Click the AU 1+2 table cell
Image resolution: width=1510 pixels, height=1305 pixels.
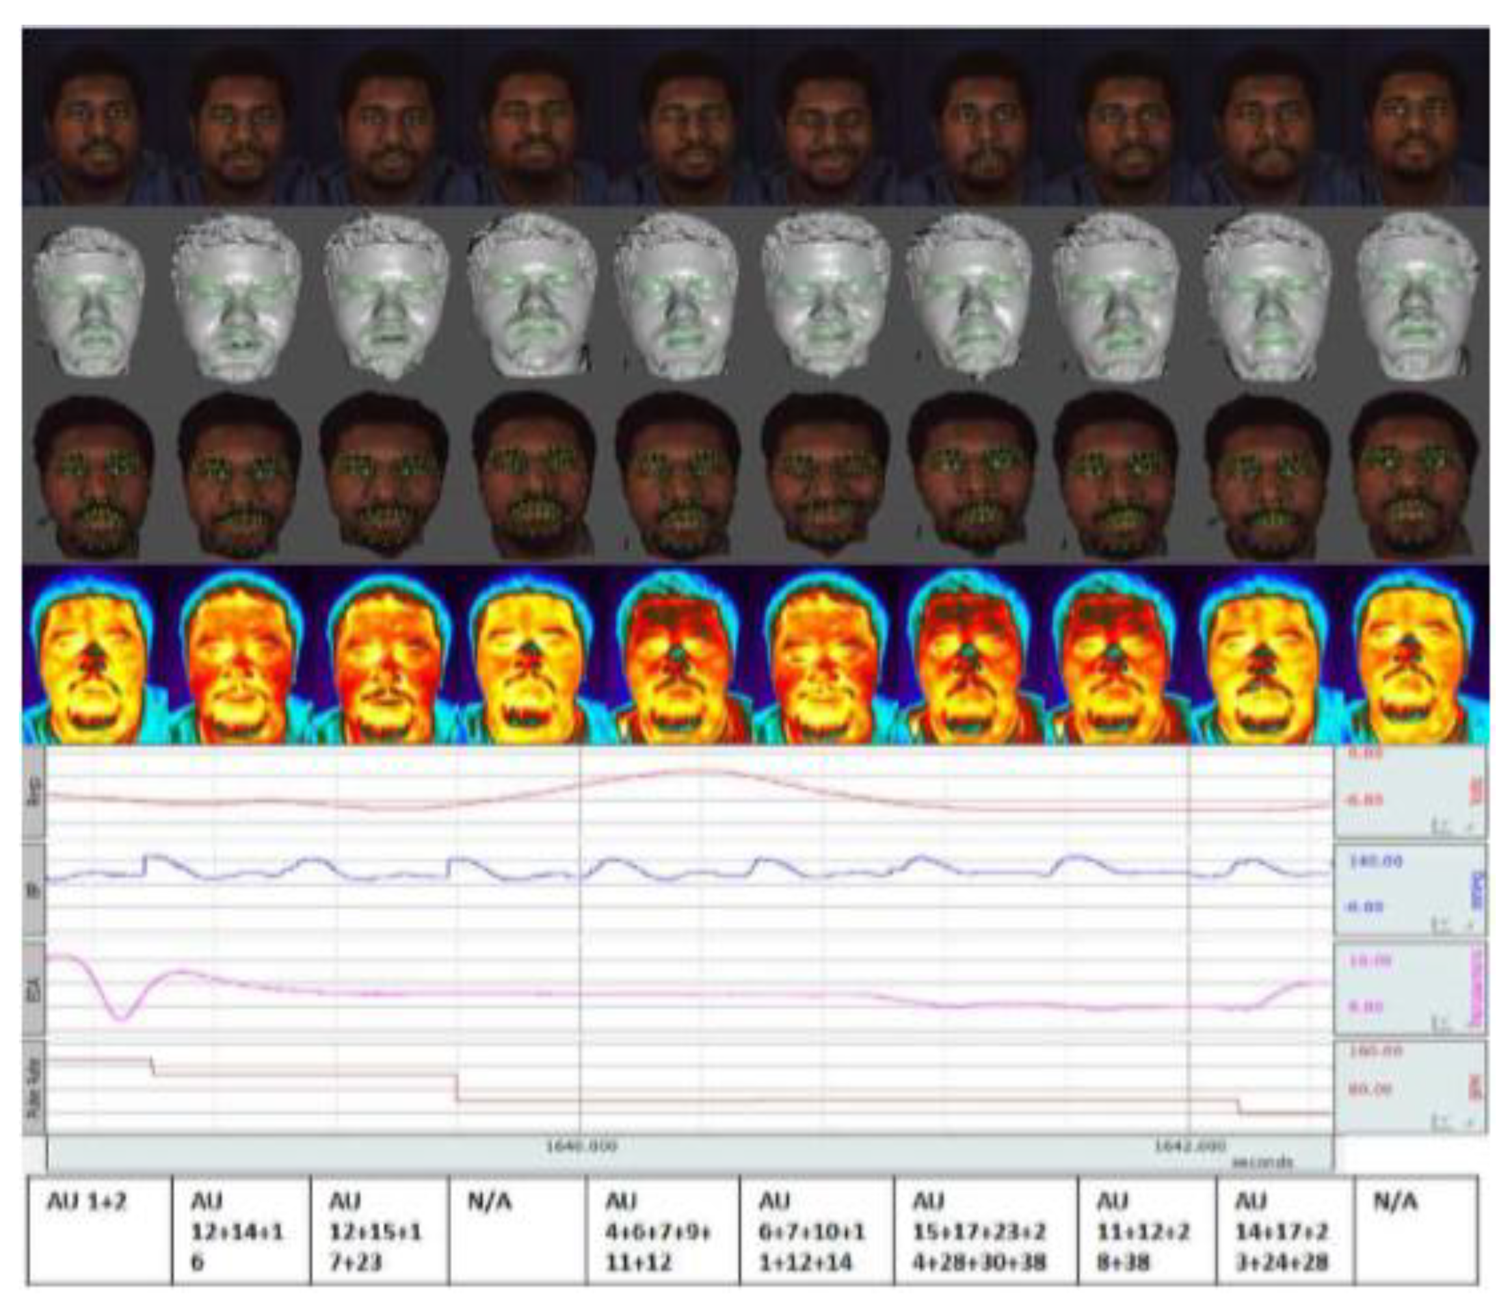[99, 1230]
